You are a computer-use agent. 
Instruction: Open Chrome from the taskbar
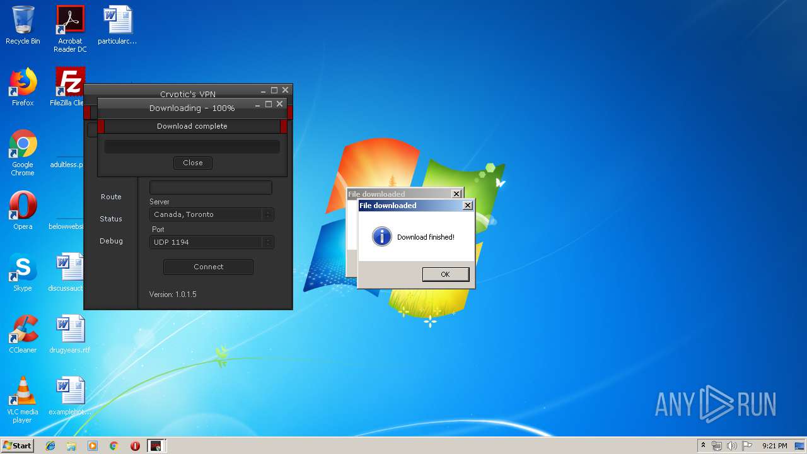[x=113, y=446]
